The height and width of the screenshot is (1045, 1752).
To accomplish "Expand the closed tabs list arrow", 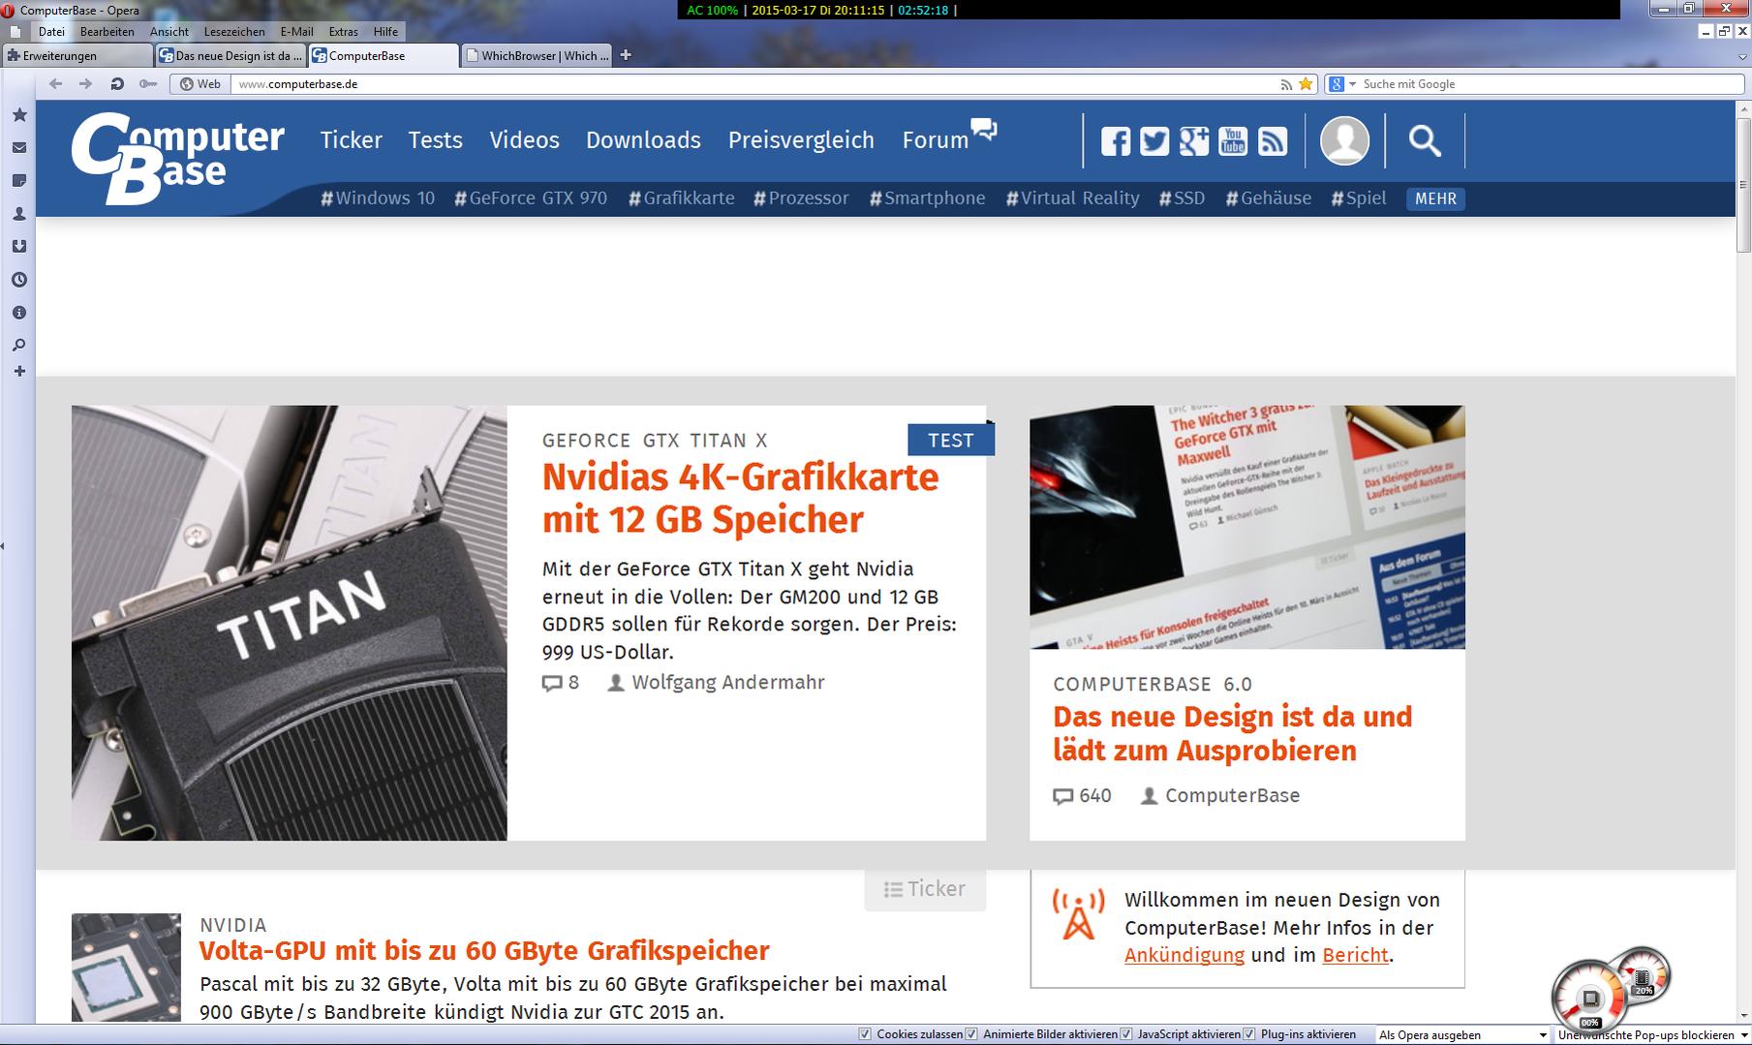I will pyautogui.click(x=1742, y=57).
